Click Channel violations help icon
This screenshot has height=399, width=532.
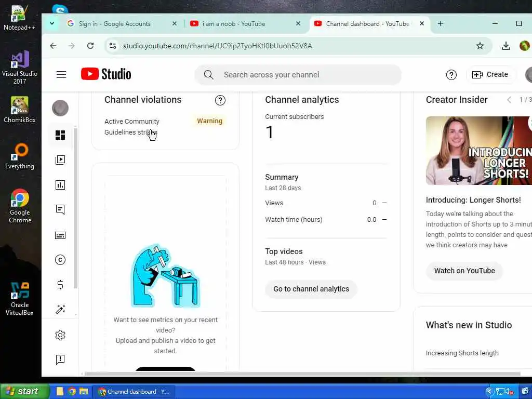point(220,100)
